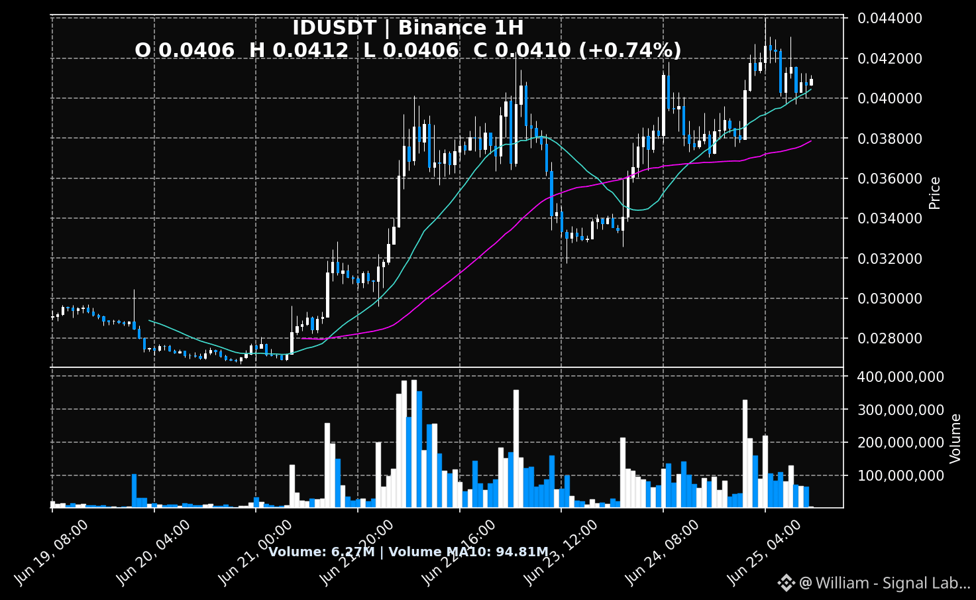Screen dimensions: 976x600
Task: Click the "Volume MA10: 94.81M" readout
Action: tap(468, 552)
